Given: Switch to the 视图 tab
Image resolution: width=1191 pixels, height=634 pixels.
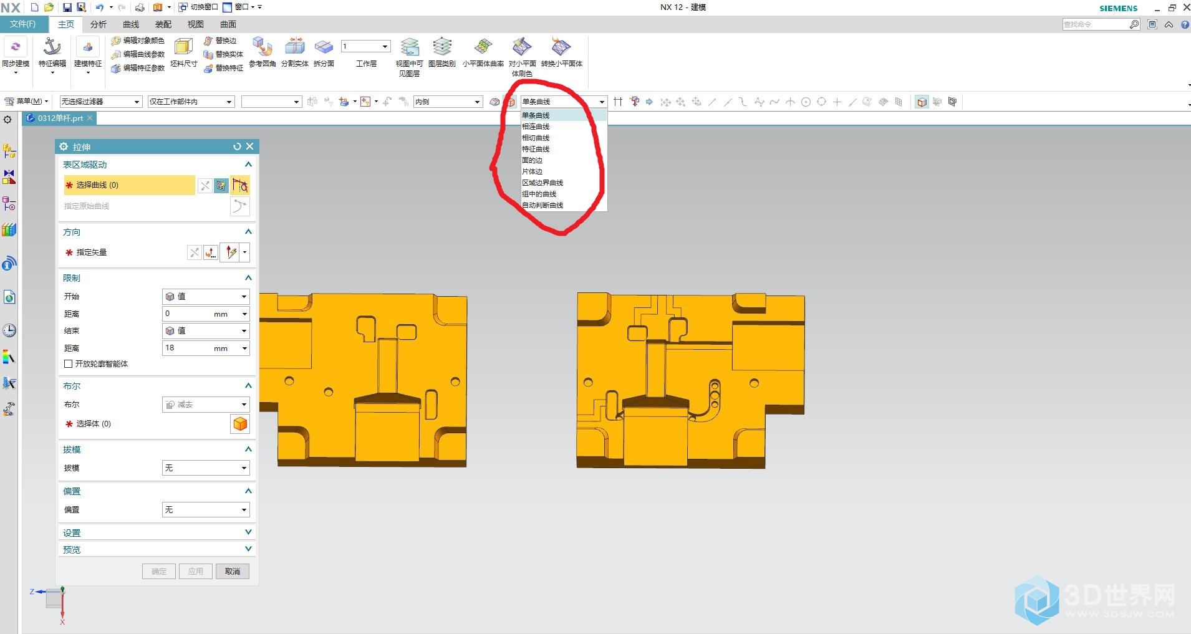Looking at the screenshot, I should click(x=196, y=24).
